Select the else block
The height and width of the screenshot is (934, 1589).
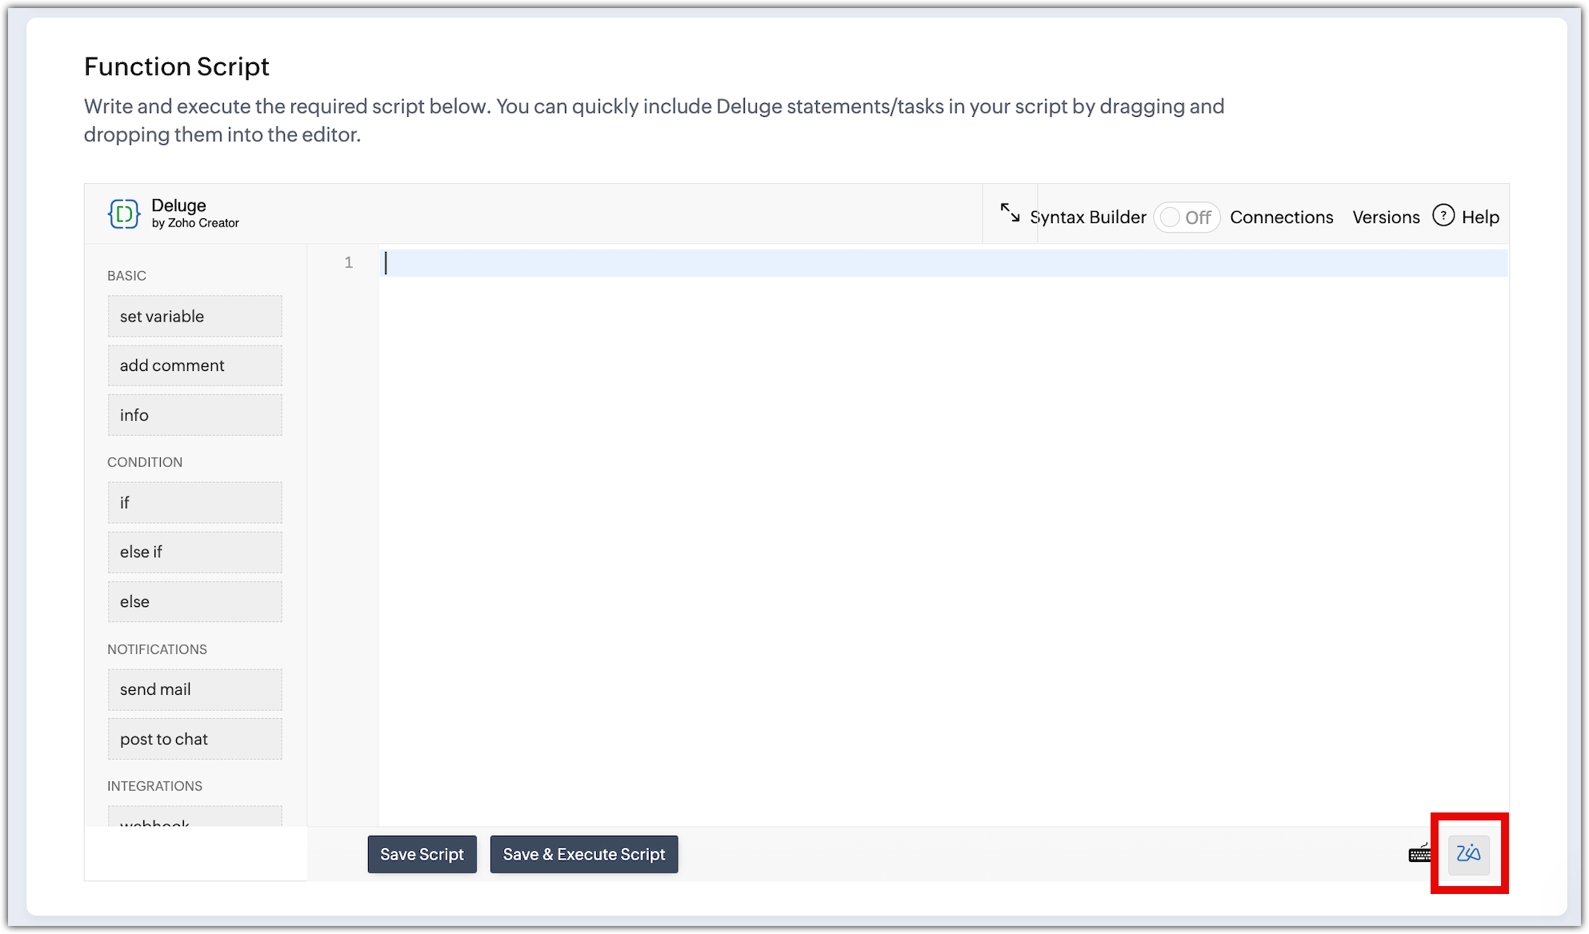(194, 601)
